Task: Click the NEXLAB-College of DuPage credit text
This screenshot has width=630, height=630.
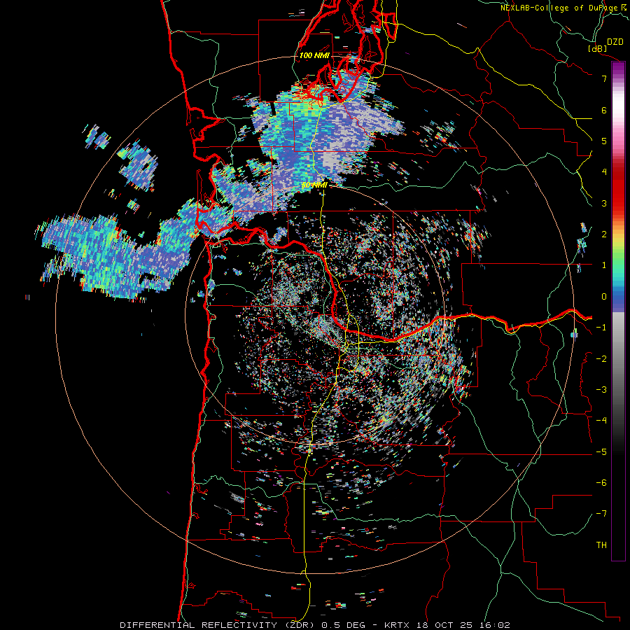Action: point(559,8)
